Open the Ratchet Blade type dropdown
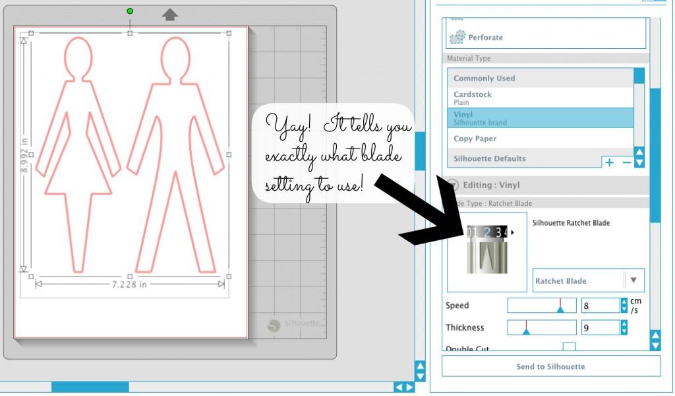675x396 pixels. [x=589, y=280]
